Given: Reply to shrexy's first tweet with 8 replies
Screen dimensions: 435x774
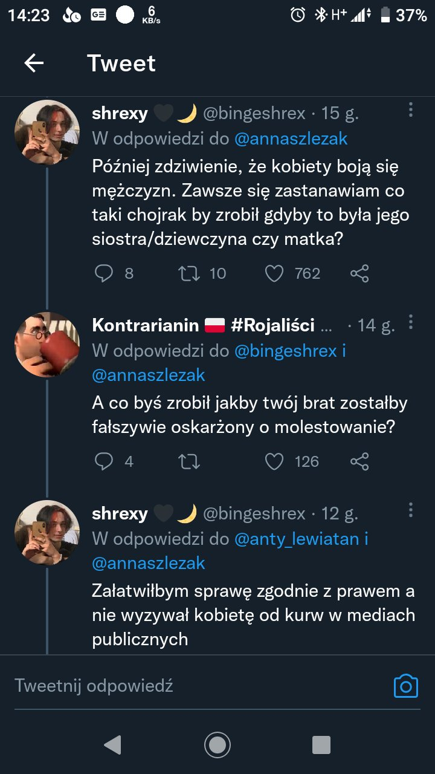Looking at the screenshot, I should (x=105, y=273).
